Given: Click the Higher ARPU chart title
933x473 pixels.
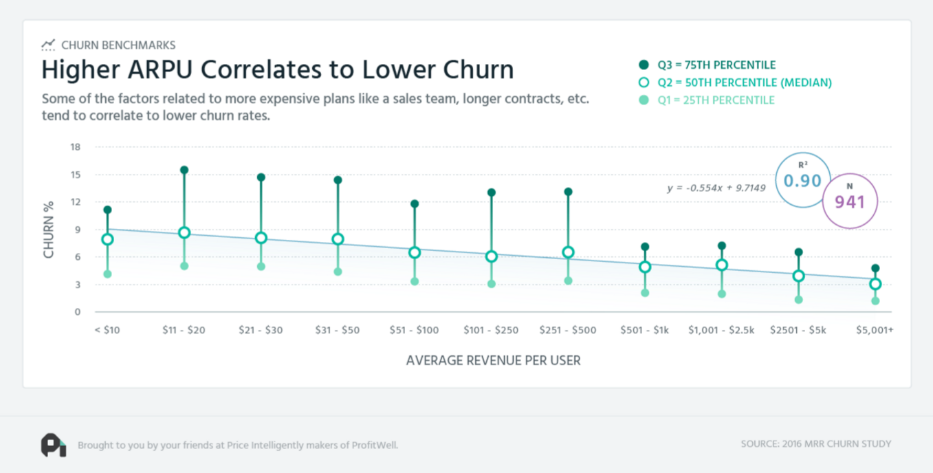Looking at the screenshot, I should (278, 70).
